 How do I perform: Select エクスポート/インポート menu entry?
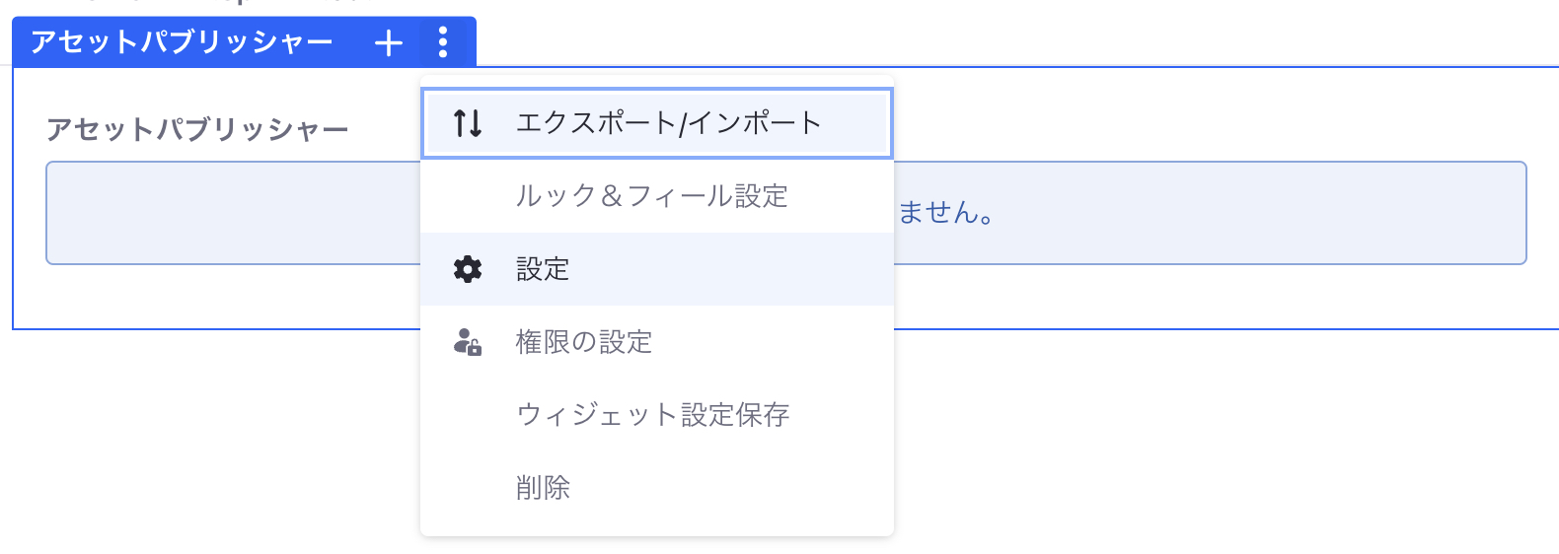tap(668, 123)
